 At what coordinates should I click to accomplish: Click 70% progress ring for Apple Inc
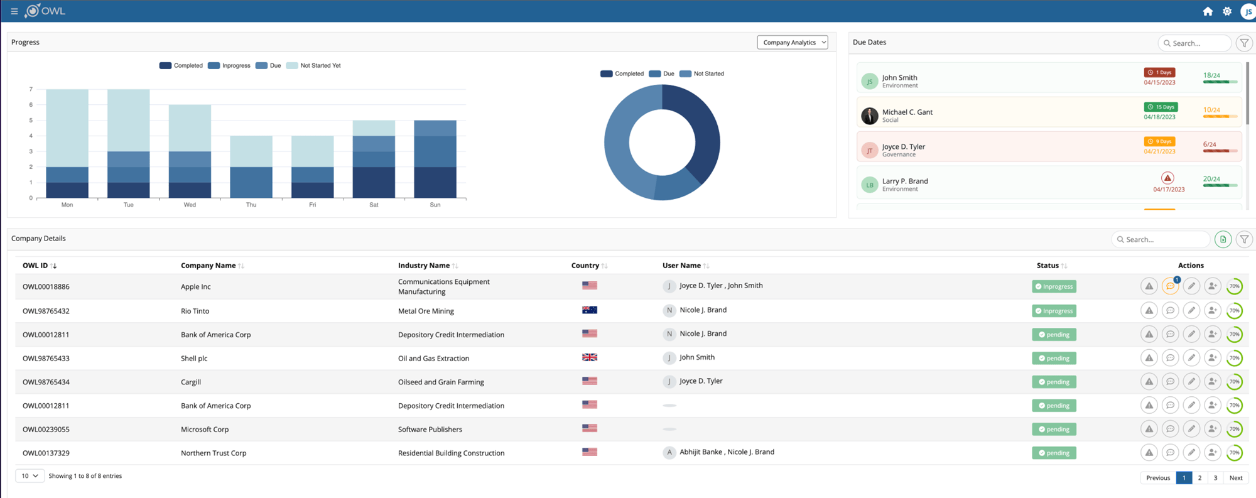[1235, 286]
